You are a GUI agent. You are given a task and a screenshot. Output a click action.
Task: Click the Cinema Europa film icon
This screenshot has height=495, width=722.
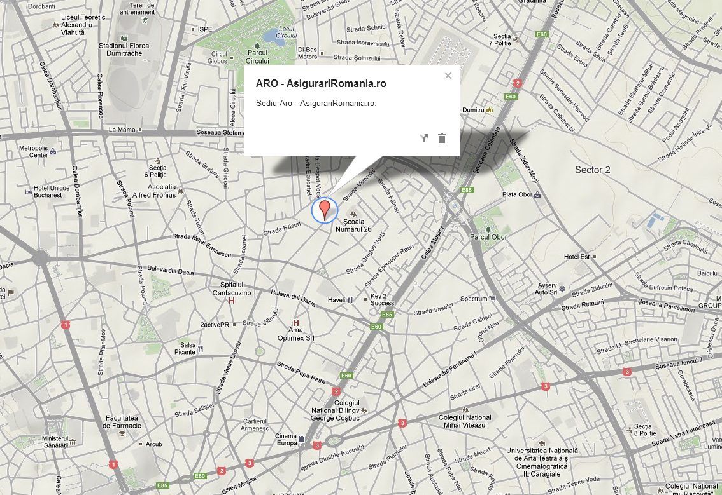click(x=302, y=439)
